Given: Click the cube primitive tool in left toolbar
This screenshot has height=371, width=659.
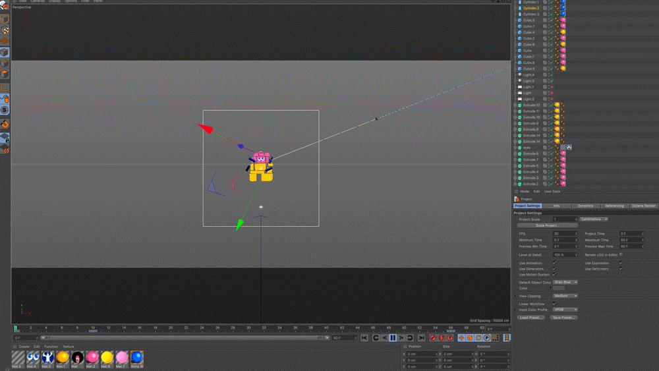Looking at the screenshot, I should point(5,19).
